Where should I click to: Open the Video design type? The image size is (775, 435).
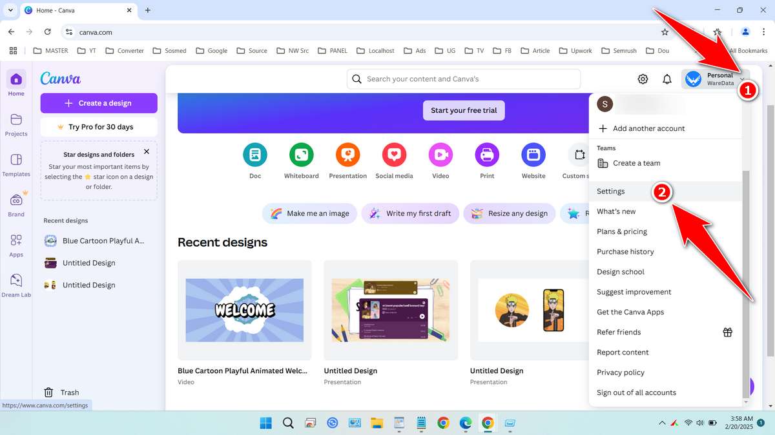[x=440, y=160]
